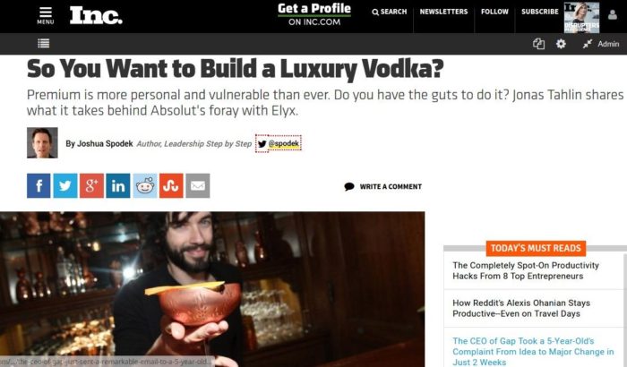Click the magazine cover thumbnail
This screenshot has height=367, width=627.
pyautogui.click(x=581, y=17)
